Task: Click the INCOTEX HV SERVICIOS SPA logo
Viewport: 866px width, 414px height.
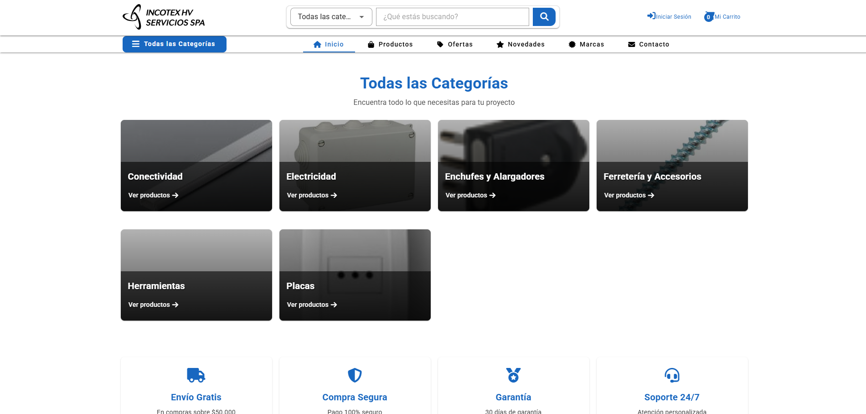Action: (164, 16)
